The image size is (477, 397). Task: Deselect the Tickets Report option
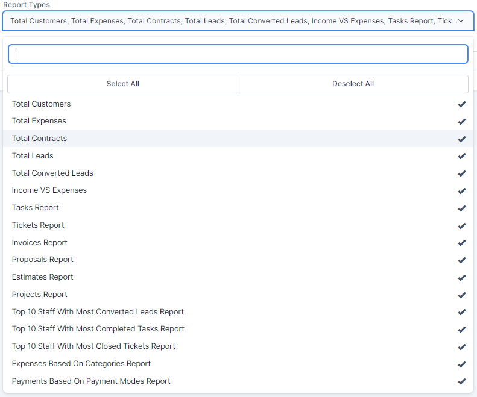point(38,225)
